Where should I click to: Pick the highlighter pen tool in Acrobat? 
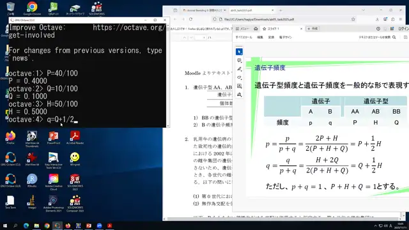(x=239, y=69)
